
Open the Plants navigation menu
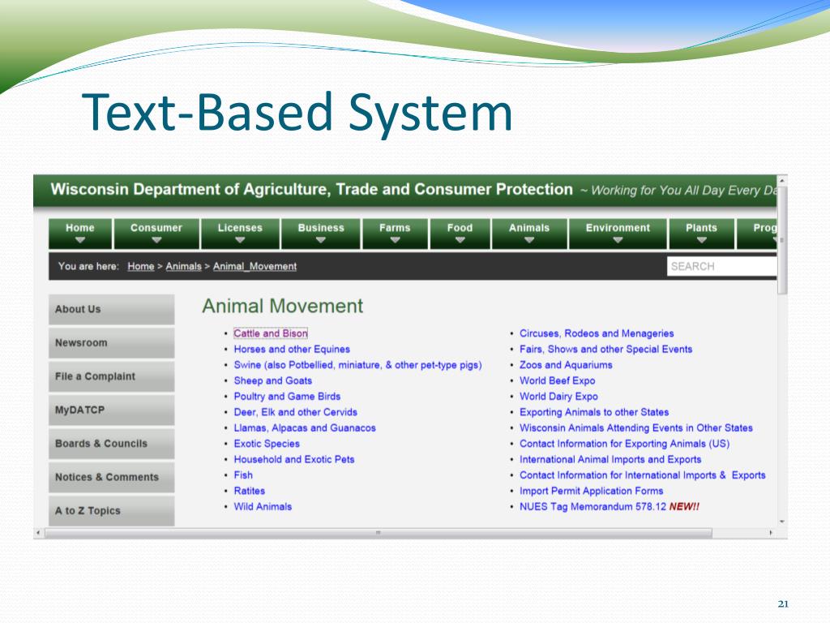point(701,234)
